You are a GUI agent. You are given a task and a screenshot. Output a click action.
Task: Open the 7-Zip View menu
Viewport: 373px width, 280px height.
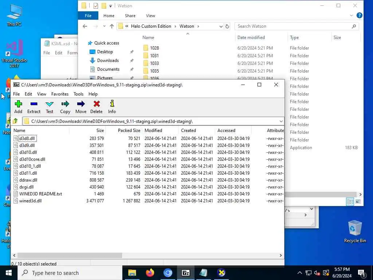point(42,94)
